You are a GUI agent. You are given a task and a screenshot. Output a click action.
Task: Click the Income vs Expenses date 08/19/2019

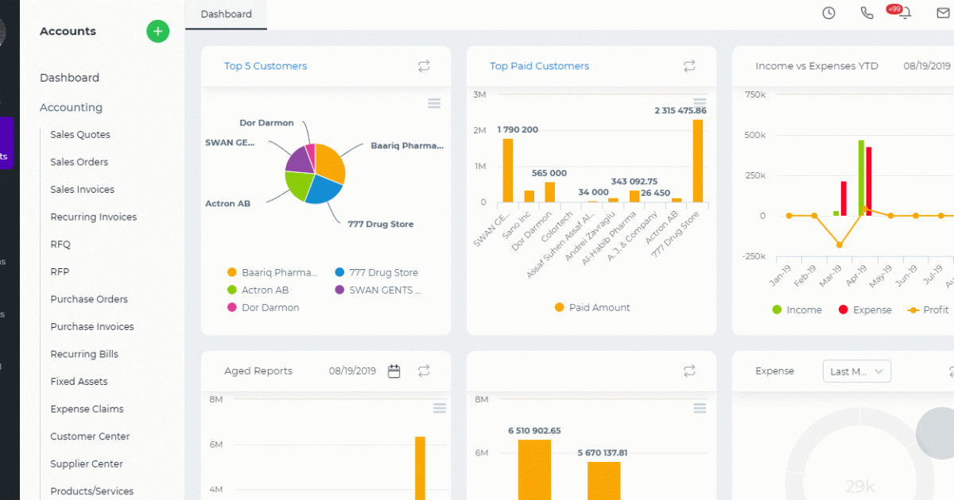tap(927, 66)
